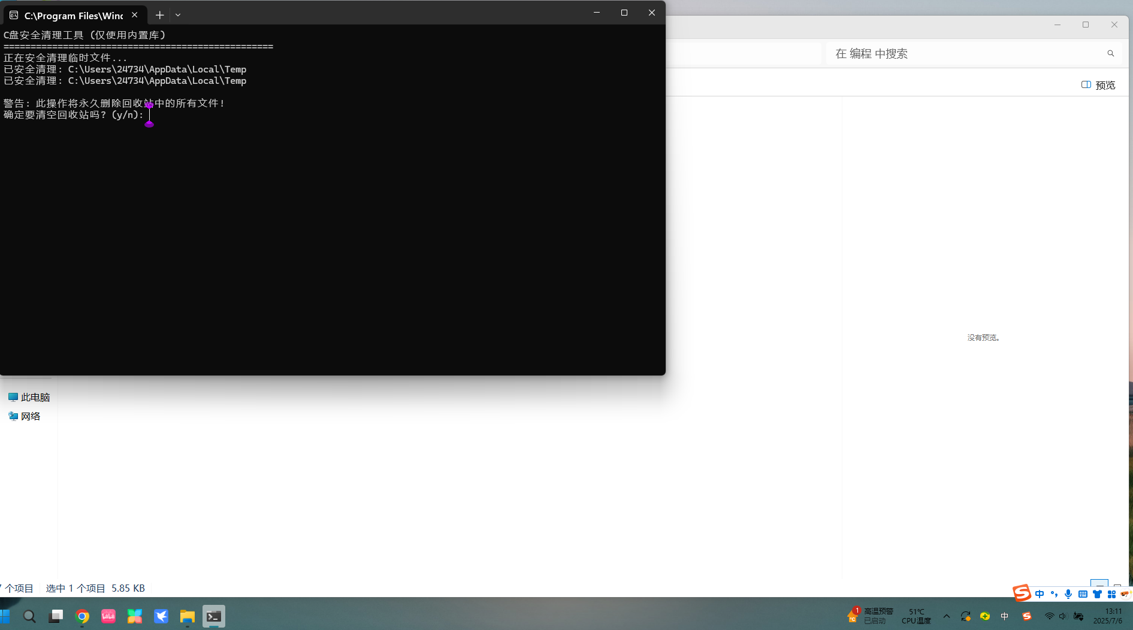
Task: Expand the terminal new-tab profile dropdown
Action: [178, 15]
